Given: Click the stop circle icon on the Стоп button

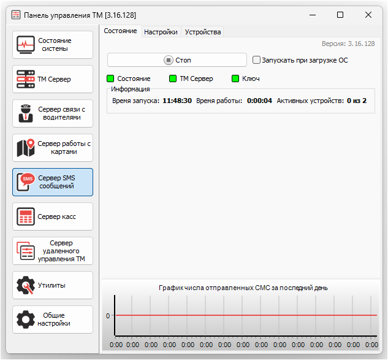Looking at the screenshot, I should [x=169, y=60].
